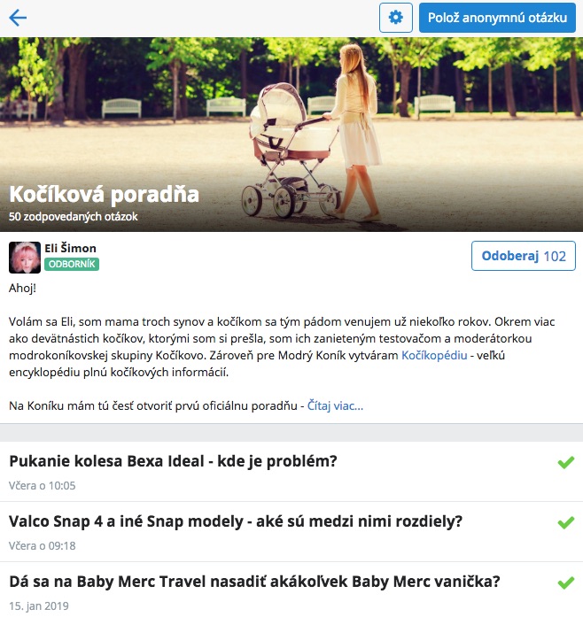
Task: Go back using the blue arrow
Action: 18,18
